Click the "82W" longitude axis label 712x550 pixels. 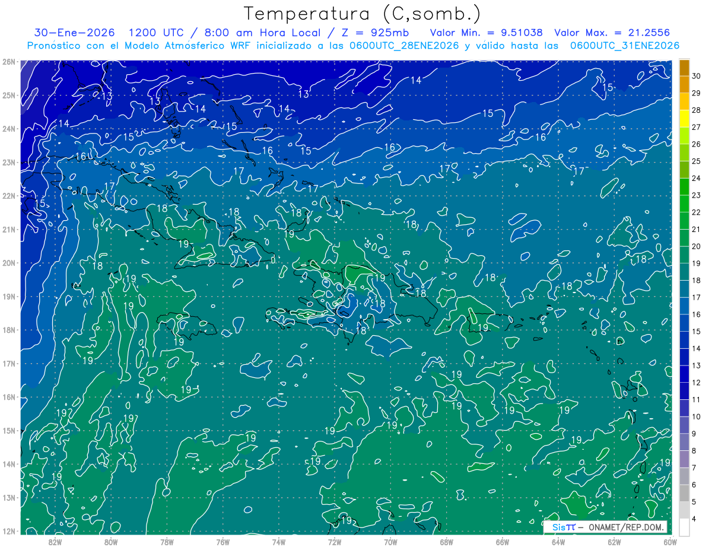pyautogui.click(x=55, y=542)
